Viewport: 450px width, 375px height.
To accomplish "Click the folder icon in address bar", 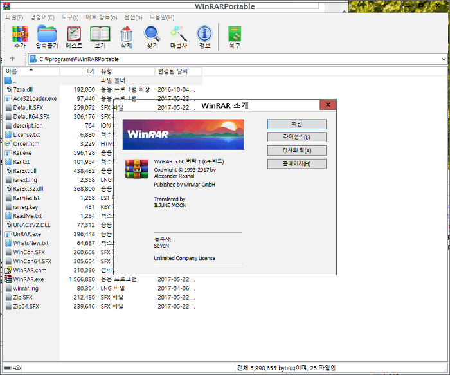I will [x=33, y=59].
